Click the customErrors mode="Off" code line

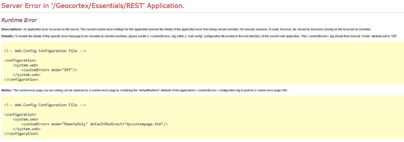pos(49,70)
